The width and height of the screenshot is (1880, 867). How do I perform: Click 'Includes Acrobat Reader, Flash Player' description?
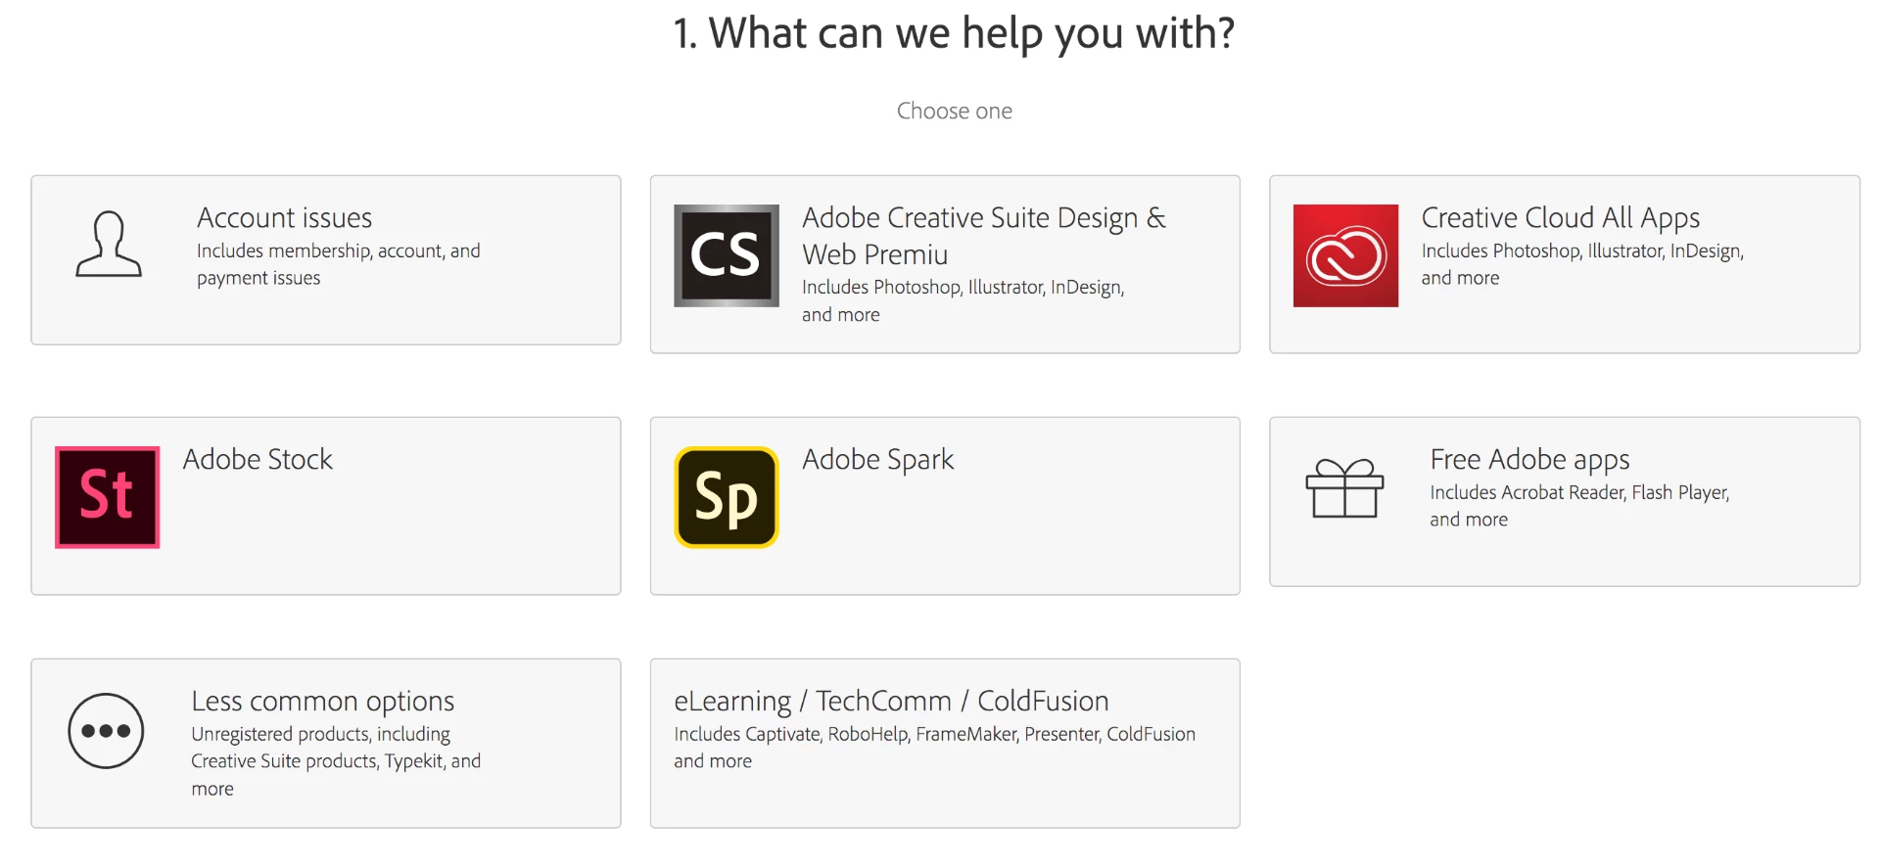(1579, 506)
